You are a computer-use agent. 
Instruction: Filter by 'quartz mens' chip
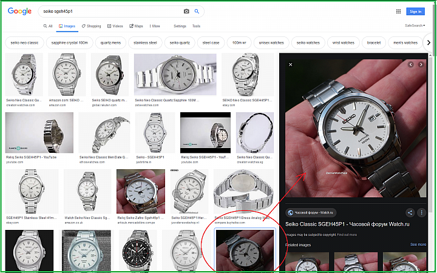tap(110, 43)
